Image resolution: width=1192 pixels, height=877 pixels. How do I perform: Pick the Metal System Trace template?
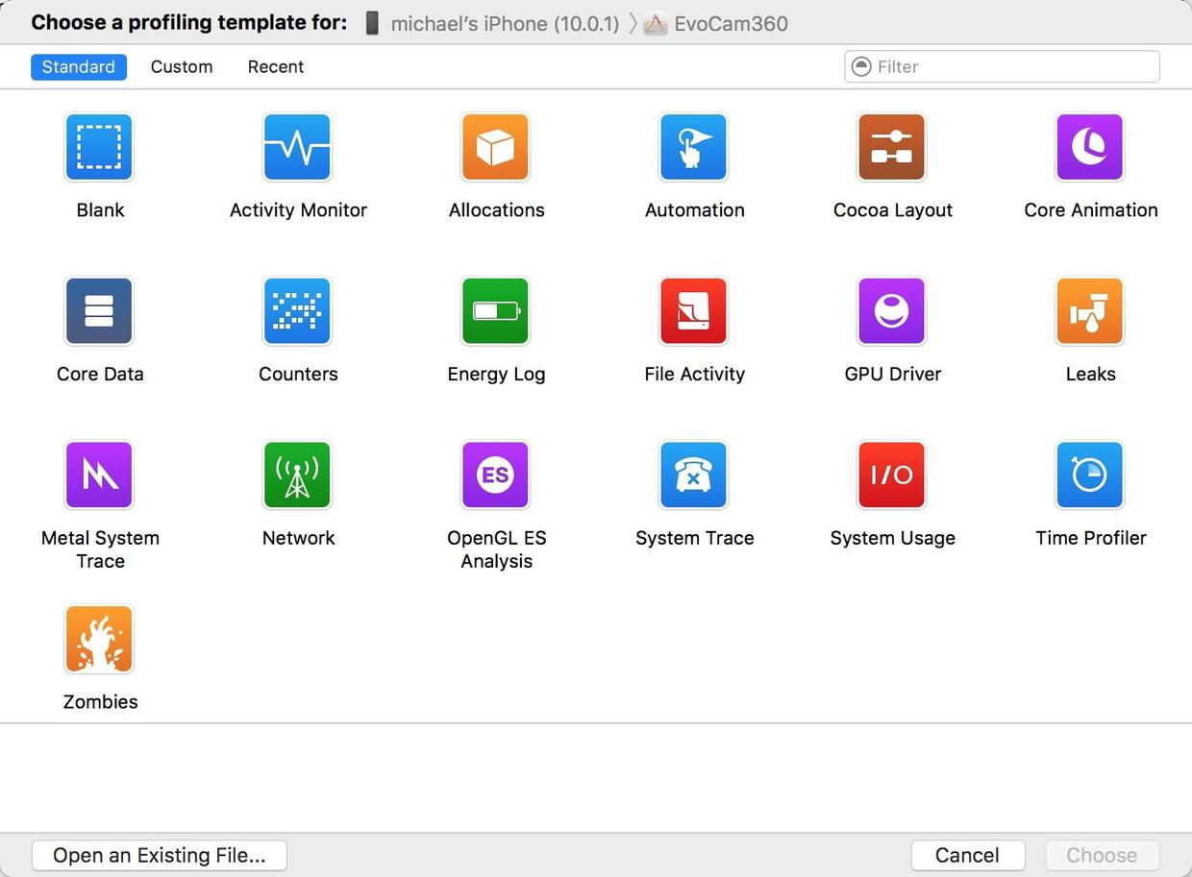99,475
